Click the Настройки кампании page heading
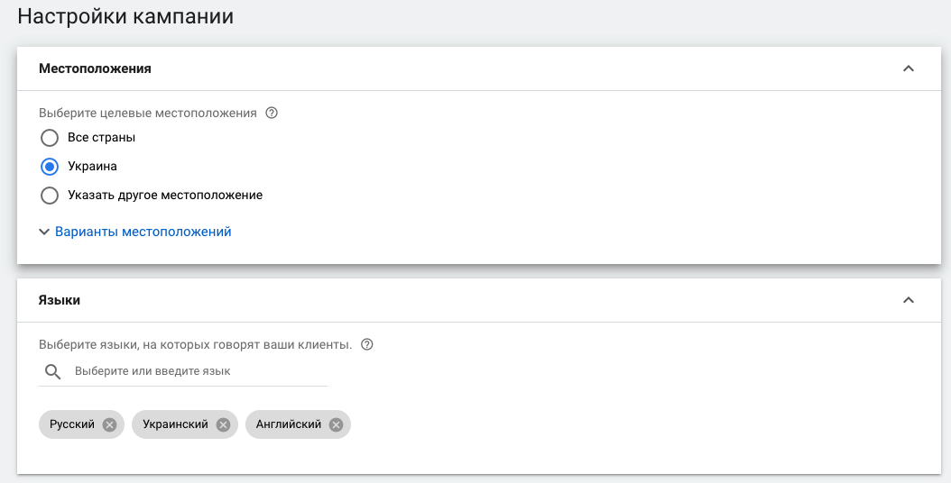Image resolution: width=951 pixels, height=483 pixels. point(125,16)
